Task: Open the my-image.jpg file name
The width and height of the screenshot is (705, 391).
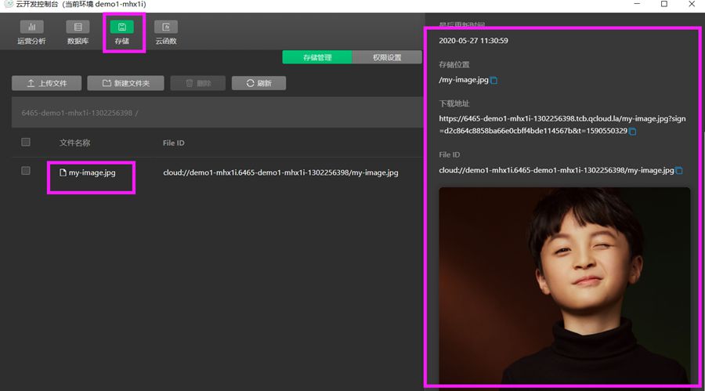Action: (92, 172)
